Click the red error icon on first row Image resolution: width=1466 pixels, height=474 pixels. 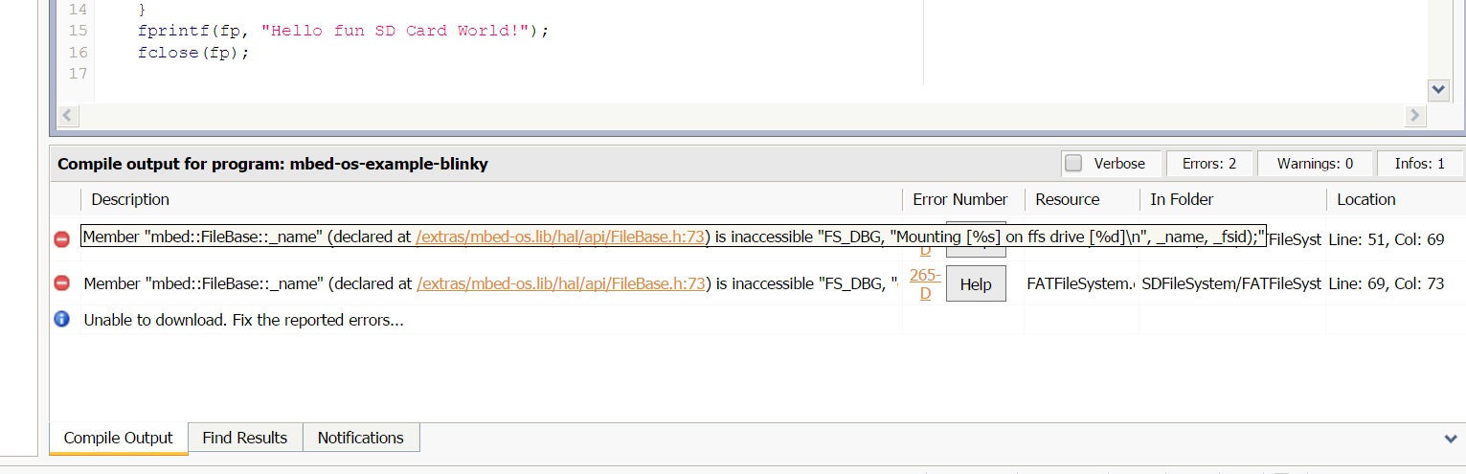62,239
